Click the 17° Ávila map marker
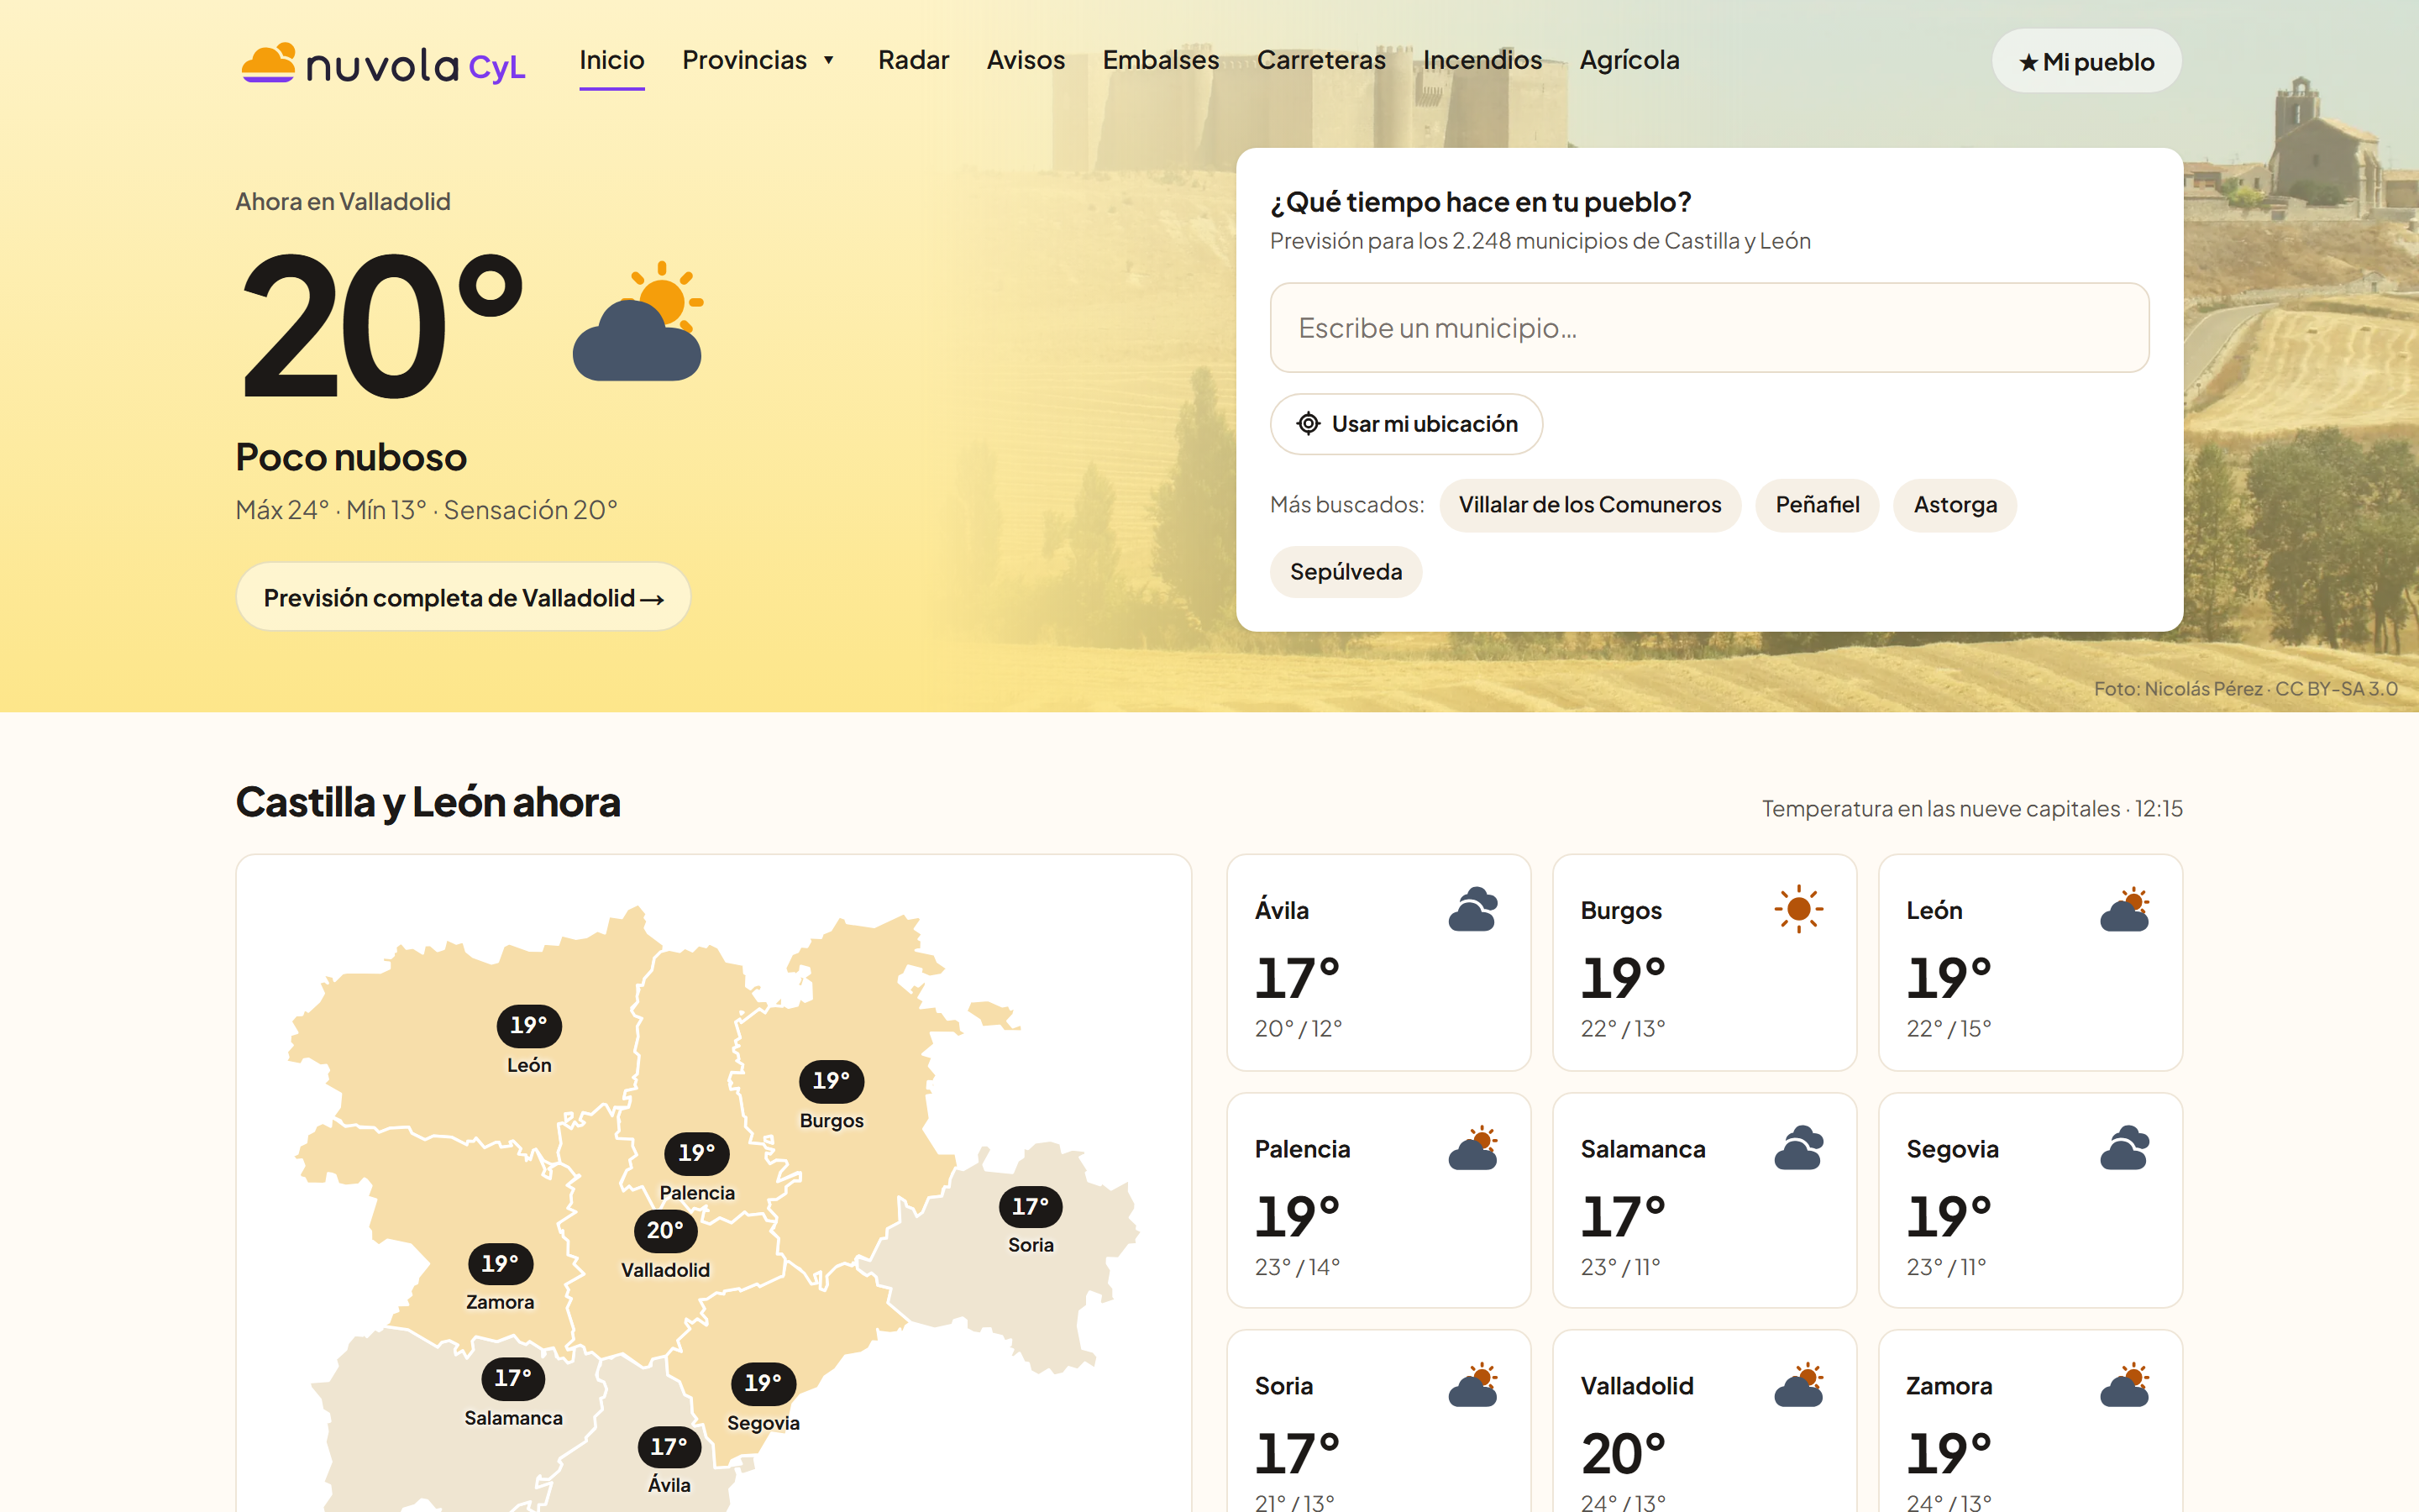Screen dimensions: 2419x1512 pos(669,1447)
